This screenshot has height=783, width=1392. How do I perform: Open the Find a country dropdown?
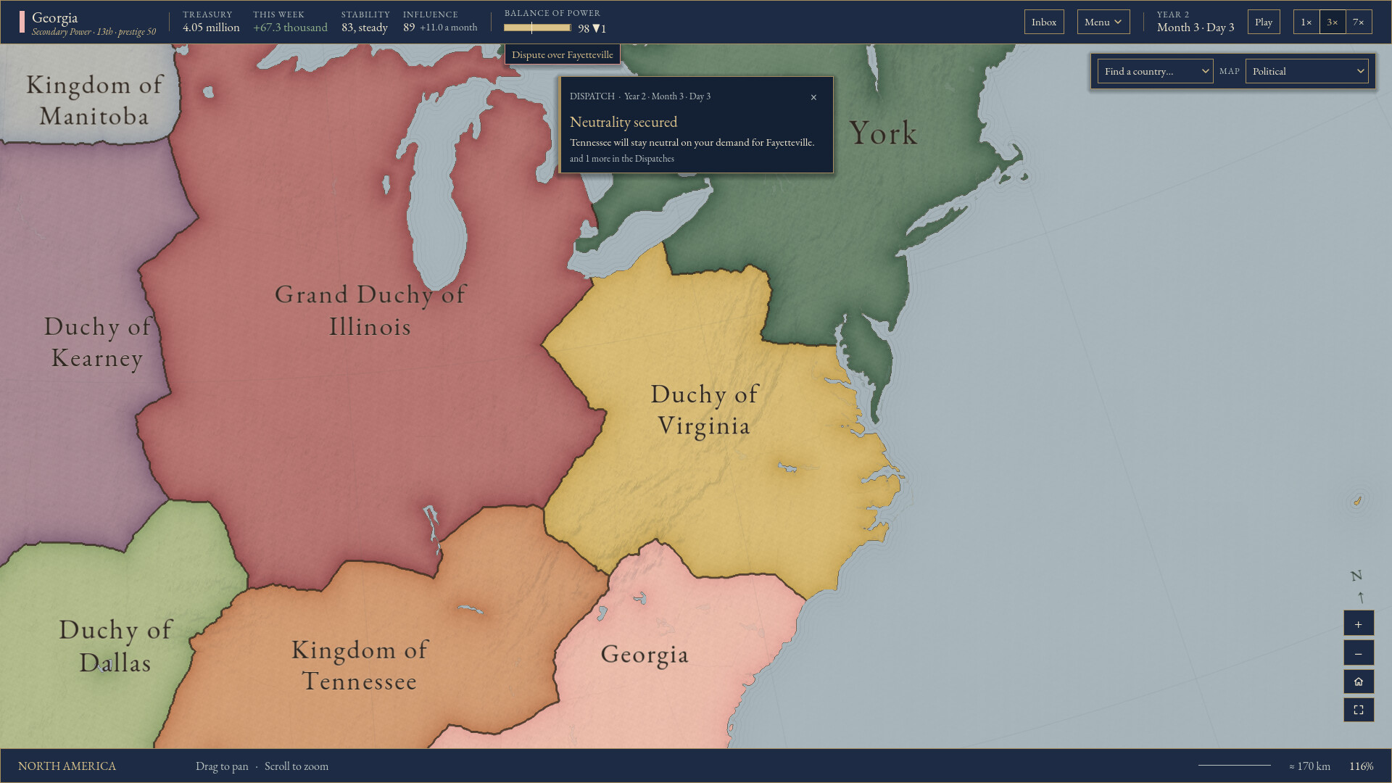1155,71
